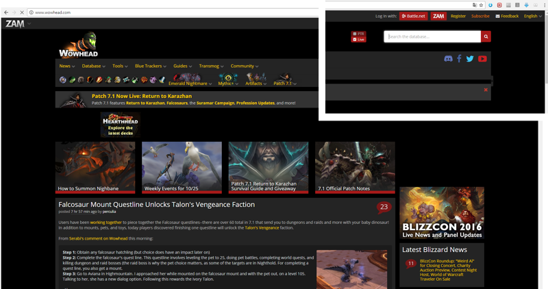Bookmark the page with the star icon
Image resolution: width=548 pixels, height=289 pixels.
coord(482,5)
